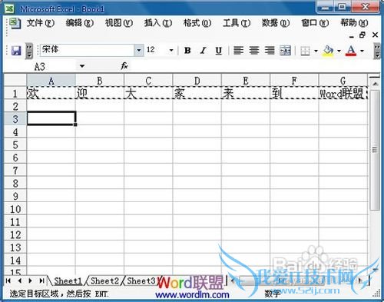This screenshot has height=302, width=384.
Task: Click the font size box showing 12
Action: click(x=156, y=50)
